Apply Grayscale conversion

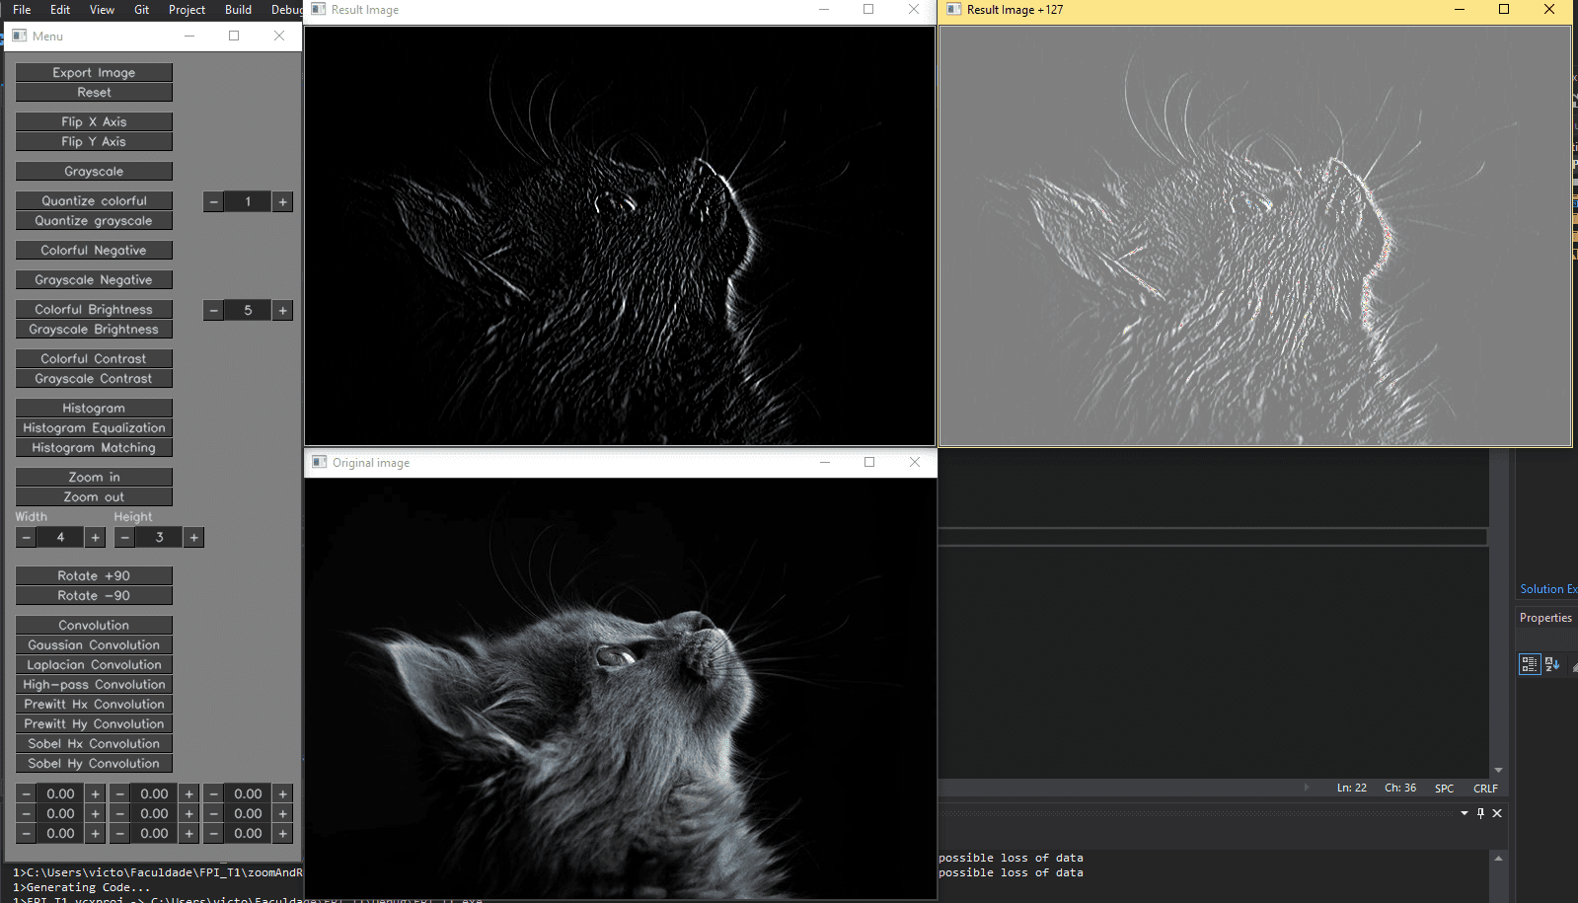[x=94, y=171]
